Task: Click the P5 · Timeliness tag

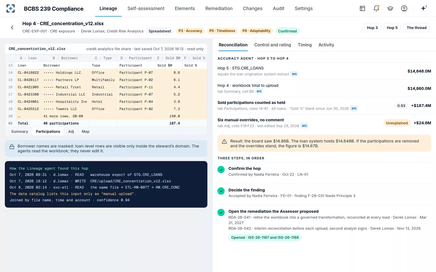Action: click(222, 31)
